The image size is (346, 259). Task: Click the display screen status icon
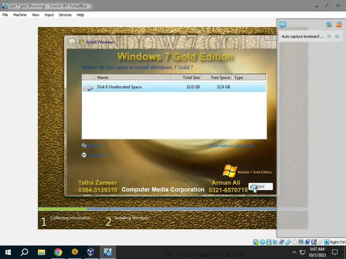coord(301,242)
